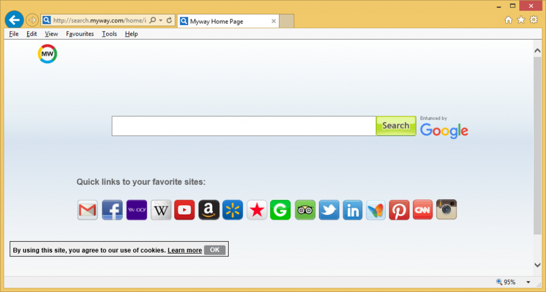Open the Pinterest quick link icon
Screen dimensions: 546x292
click(x=399, y=210)
